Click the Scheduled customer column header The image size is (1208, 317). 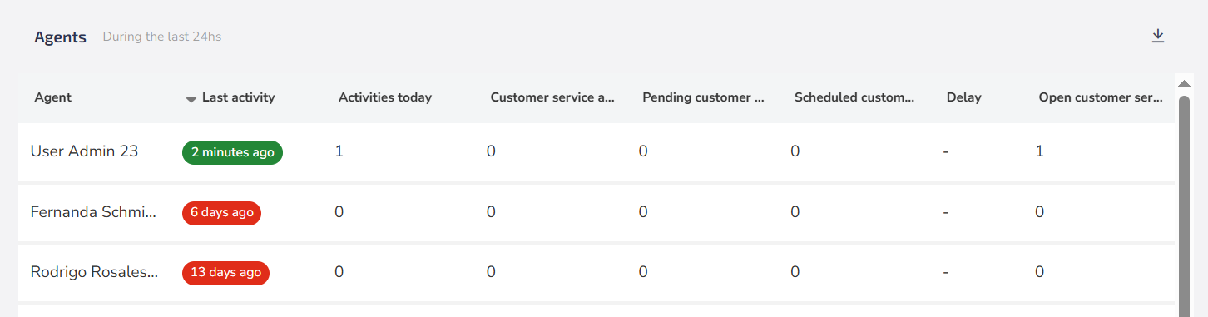pos(854,97)
